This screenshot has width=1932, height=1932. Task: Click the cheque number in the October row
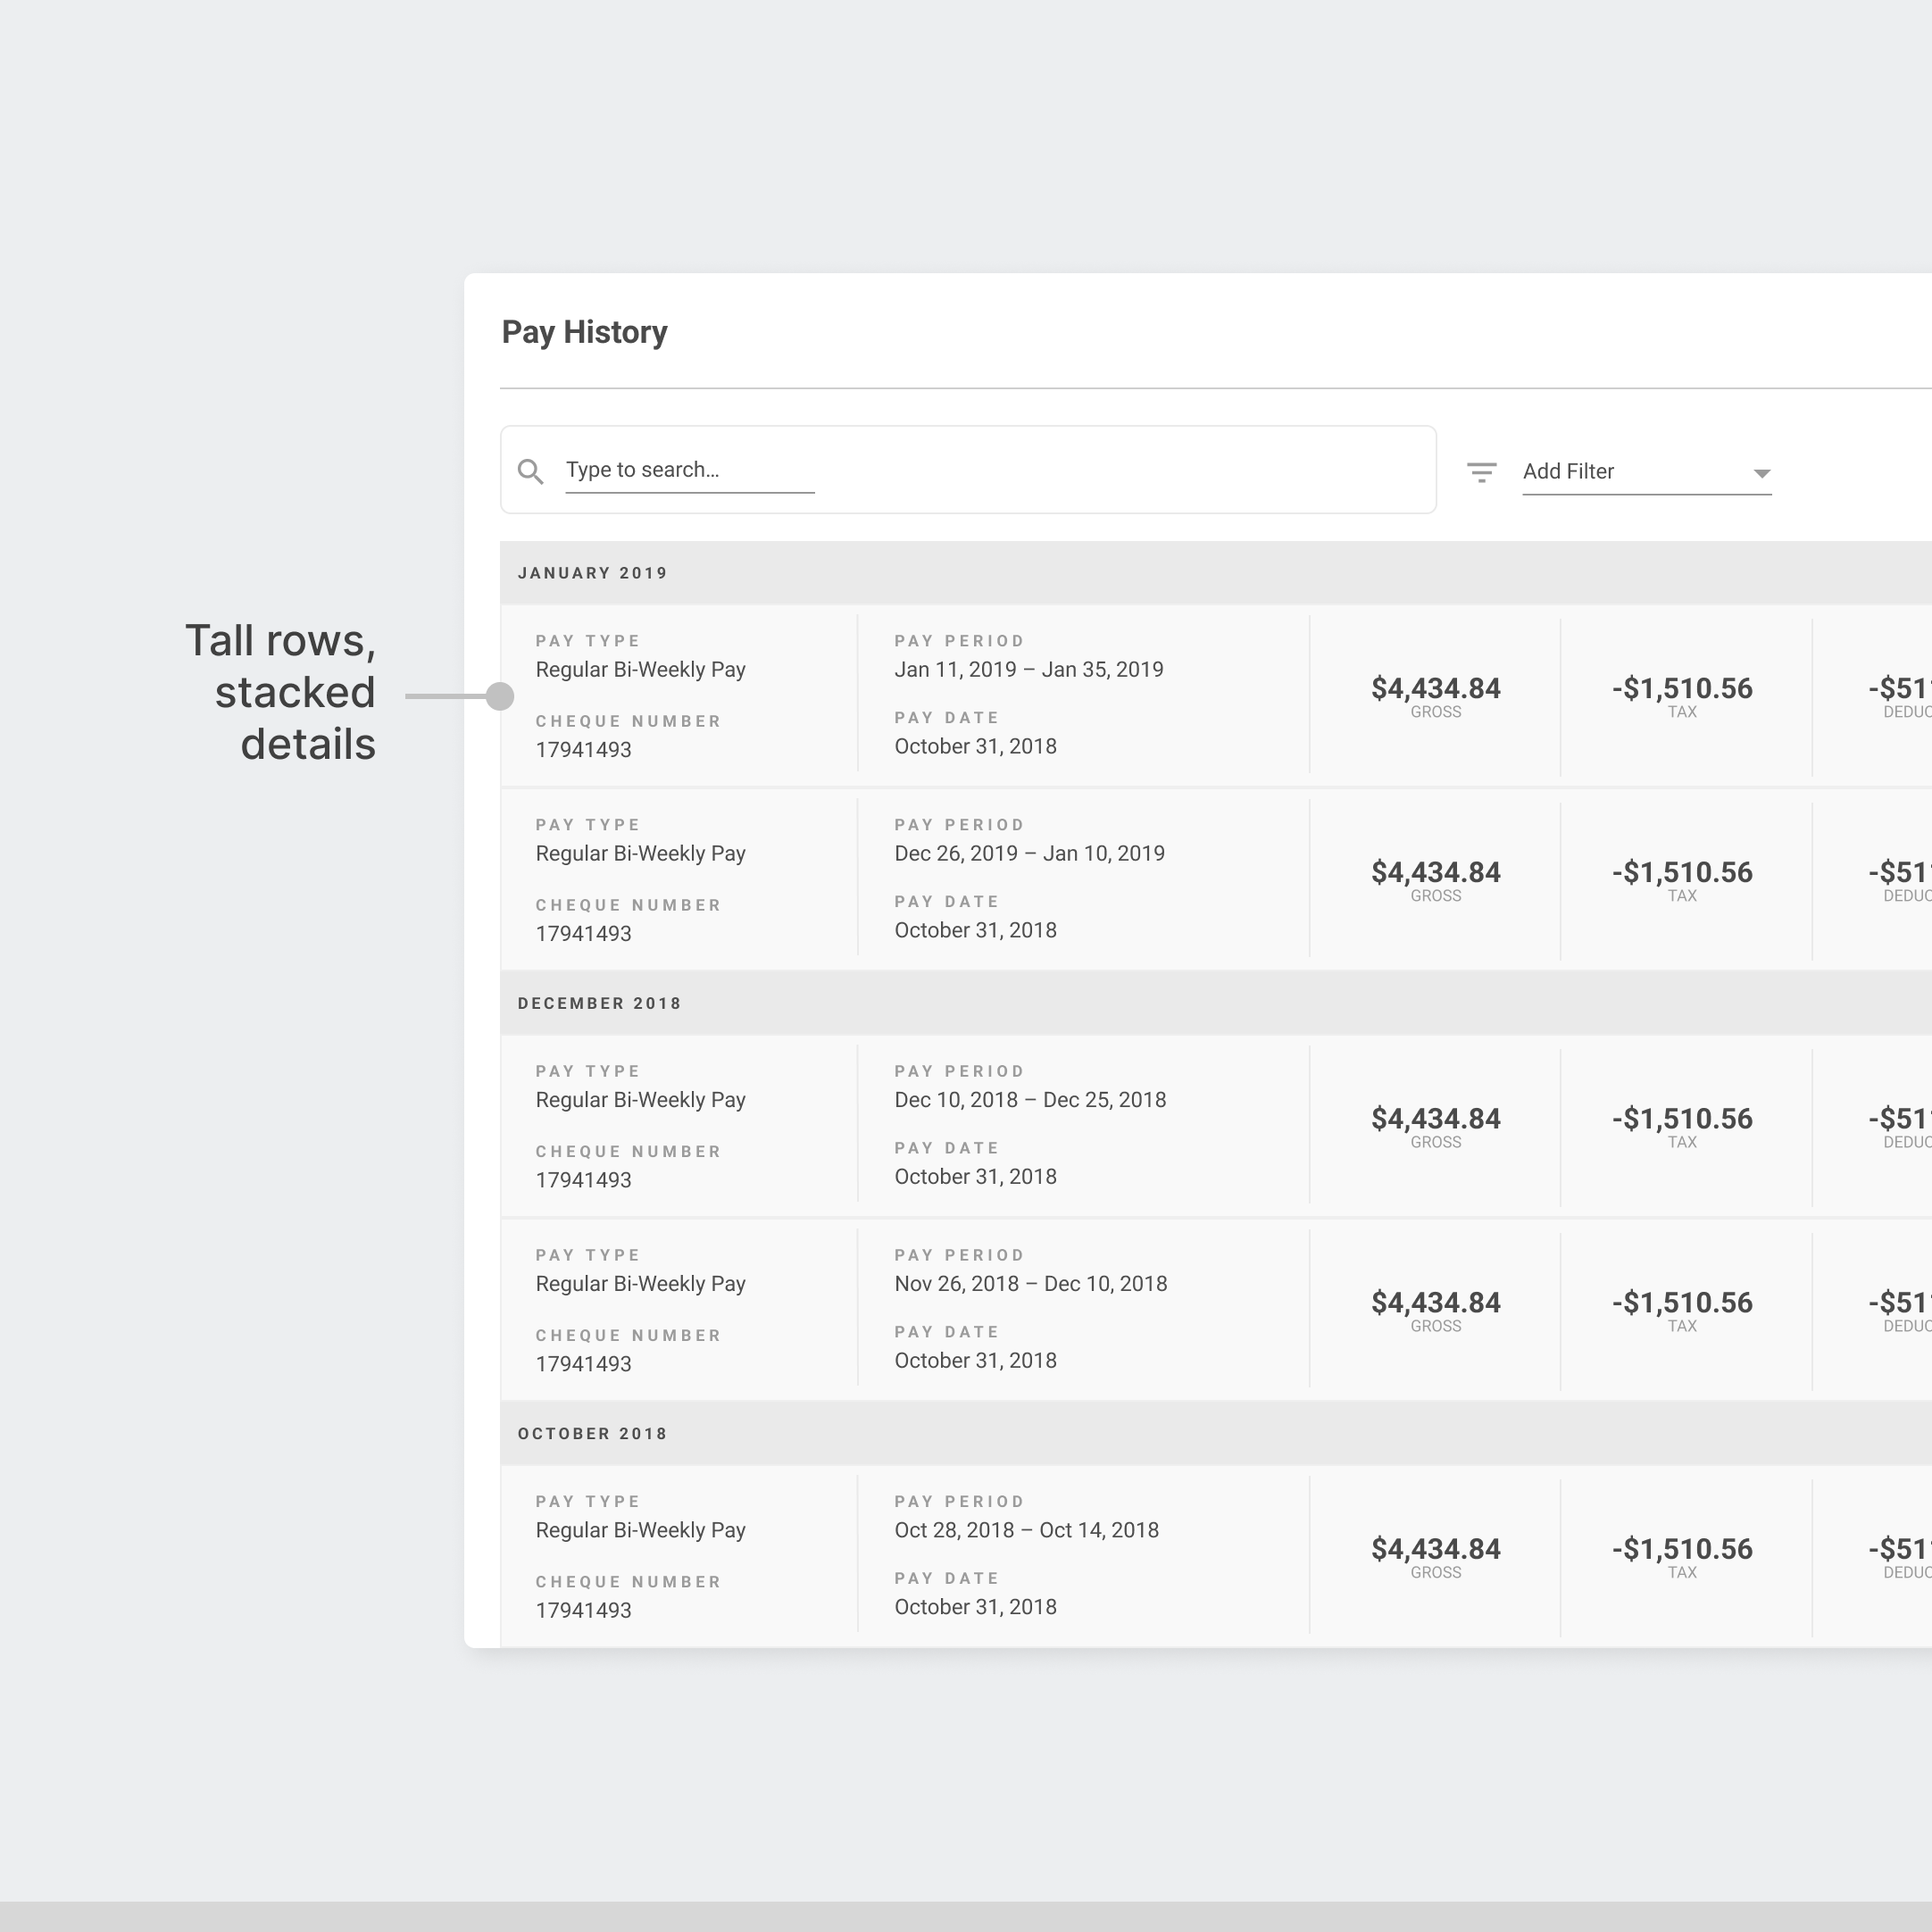tap(583, 1610)
